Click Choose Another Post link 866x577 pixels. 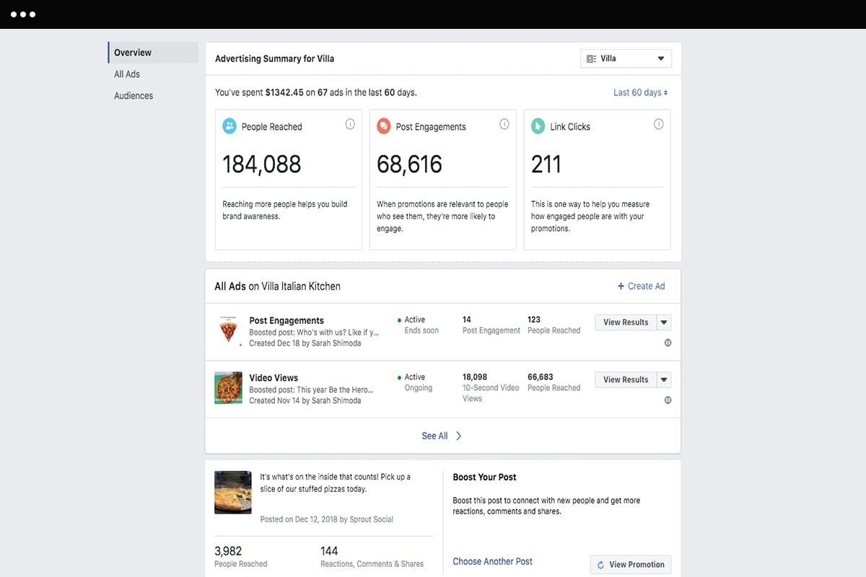[x=493, y=561]
